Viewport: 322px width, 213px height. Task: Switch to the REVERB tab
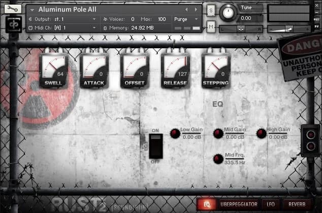pyautogui.click(x=297, y=204)
